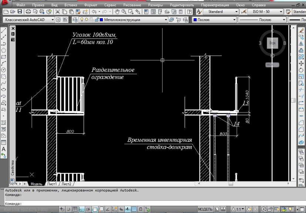Click the Copy icon in toolbar
Viewport: 306px width, 213px height.
coord(64,12)
